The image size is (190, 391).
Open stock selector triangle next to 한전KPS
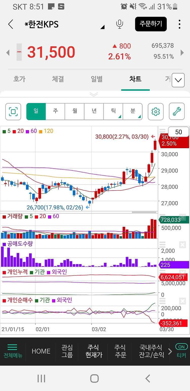pos(102,27)
